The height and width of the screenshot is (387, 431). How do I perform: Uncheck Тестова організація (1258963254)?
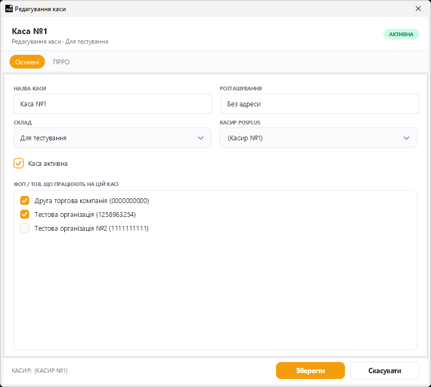coord(25,214)
